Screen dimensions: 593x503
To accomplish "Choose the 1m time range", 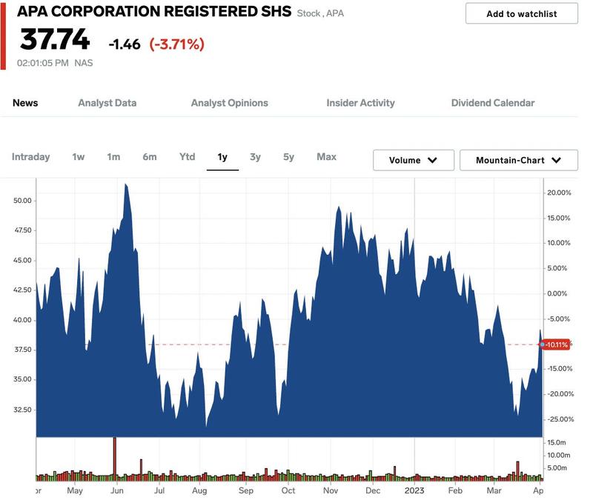I will (x=113, y=156).
